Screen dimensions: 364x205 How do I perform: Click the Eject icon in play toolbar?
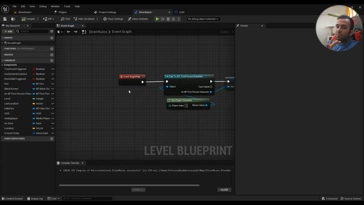pyautogui.click(x=173, y=19)
